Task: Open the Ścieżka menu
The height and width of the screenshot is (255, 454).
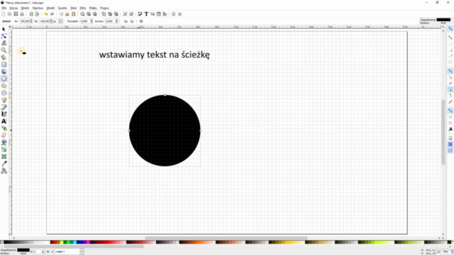Action: pos(62,8)
